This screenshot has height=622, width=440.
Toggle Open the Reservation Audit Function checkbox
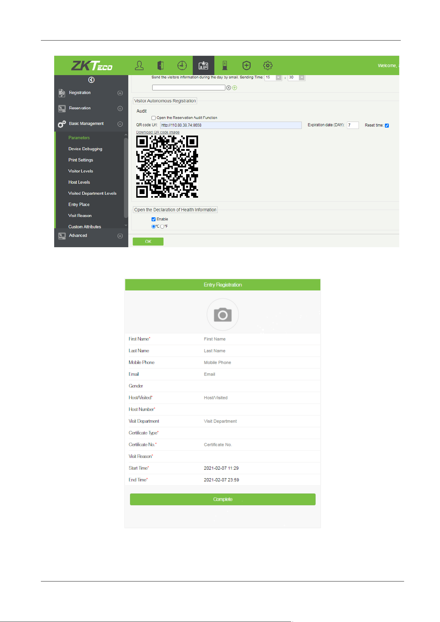[x=154, y=118]
